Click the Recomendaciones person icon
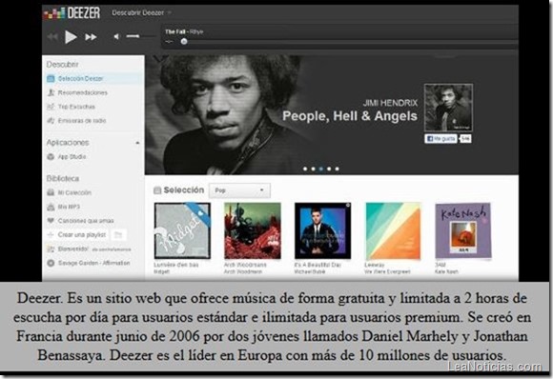The width and height of the screenshot is (553, 379). point(51,92)
